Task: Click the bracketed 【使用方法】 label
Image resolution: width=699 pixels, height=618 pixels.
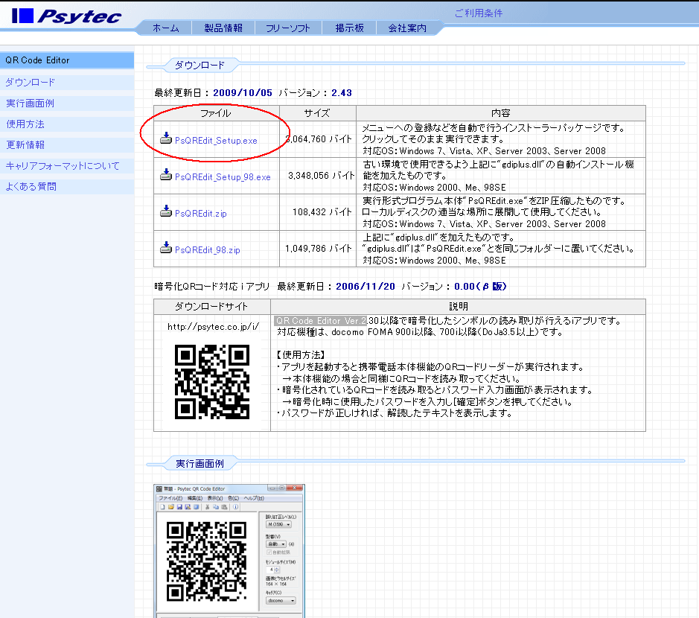Action: (x=301, y=355)
